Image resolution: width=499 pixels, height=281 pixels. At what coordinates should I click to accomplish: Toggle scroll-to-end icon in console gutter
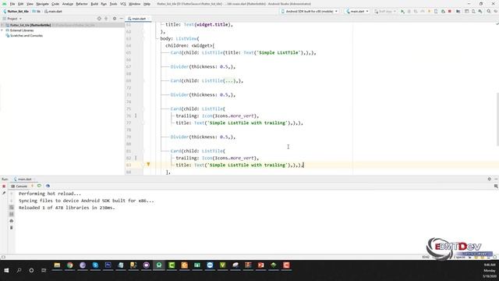12,214
